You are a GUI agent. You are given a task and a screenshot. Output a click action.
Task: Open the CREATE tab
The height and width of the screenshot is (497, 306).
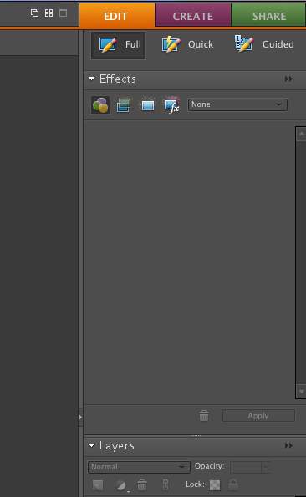point(193,16)
